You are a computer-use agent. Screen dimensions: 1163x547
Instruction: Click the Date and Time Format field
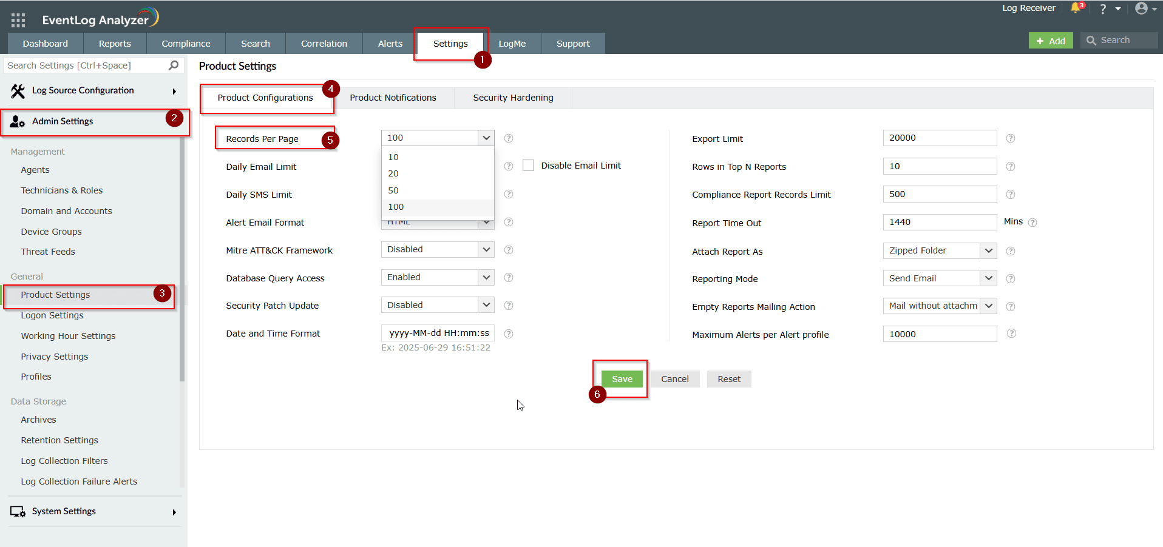[x=438, y=333]
